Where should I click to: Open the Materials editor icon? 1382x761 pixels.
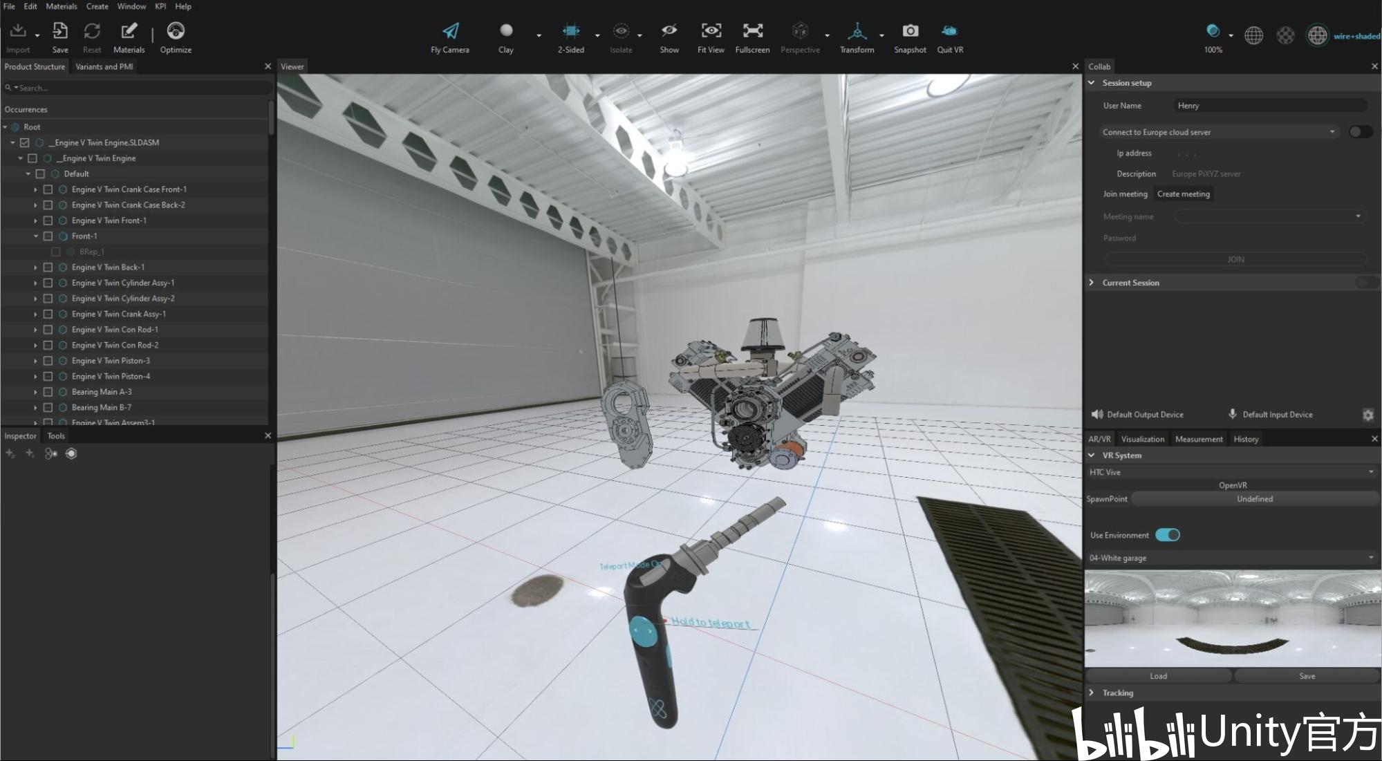click(x=129, y=31)
